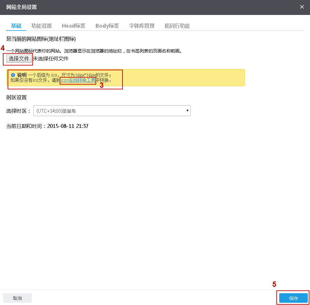Screen dimensions: 310x305
Task: Switch to the 功能设置 tab
Action: tap(42, 26)
